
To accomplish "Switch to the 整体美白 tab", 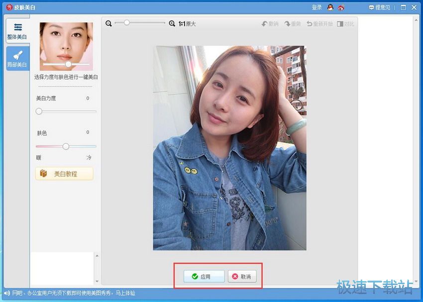I will (x=18, y=31).
